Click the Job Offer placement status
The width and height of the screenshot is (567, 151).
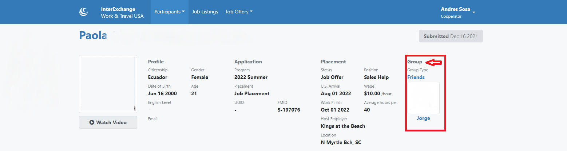(x=332, y=77)
